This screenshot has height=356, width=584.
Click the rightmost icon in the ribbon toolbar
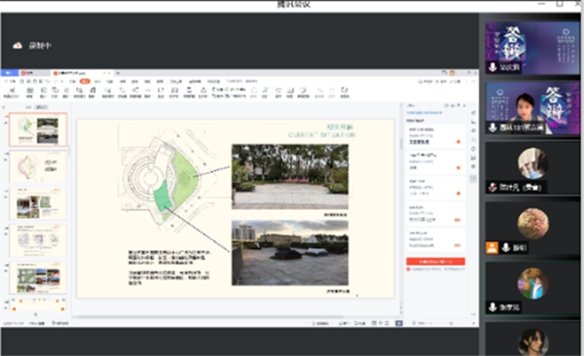345,92
